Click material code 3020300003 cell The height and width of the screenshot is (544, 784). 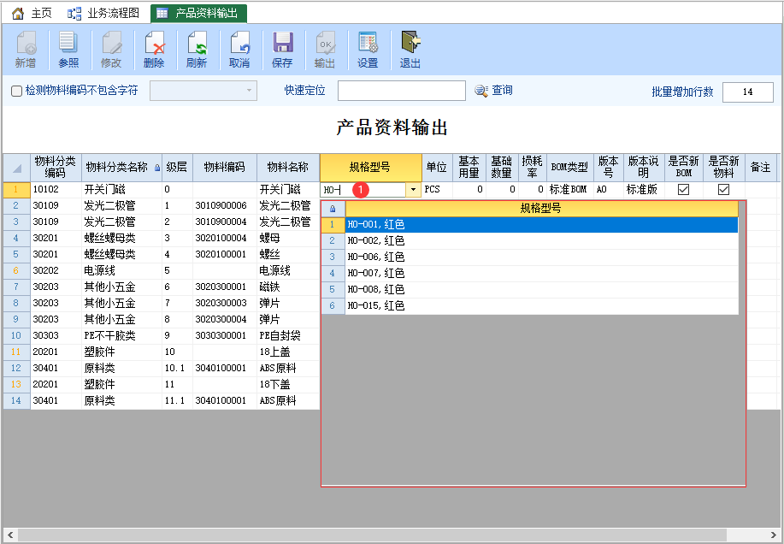point(225,304)
